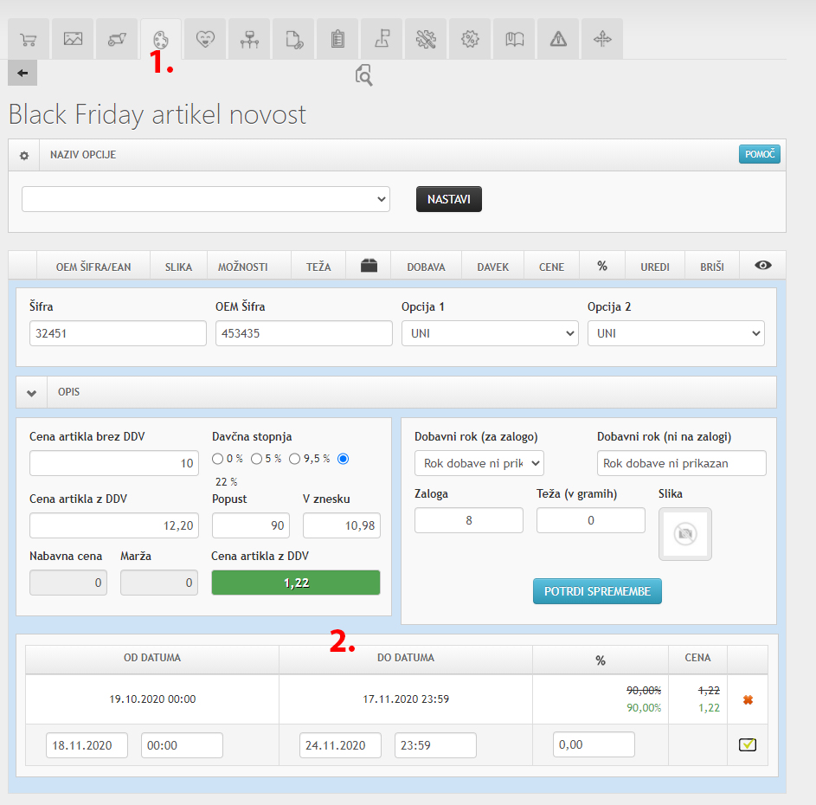Image resolution: width=816 pixels, height=805 pixels.
Task: Delete the 19.10.2020 discount row
Action: click(x=748, y=699)
